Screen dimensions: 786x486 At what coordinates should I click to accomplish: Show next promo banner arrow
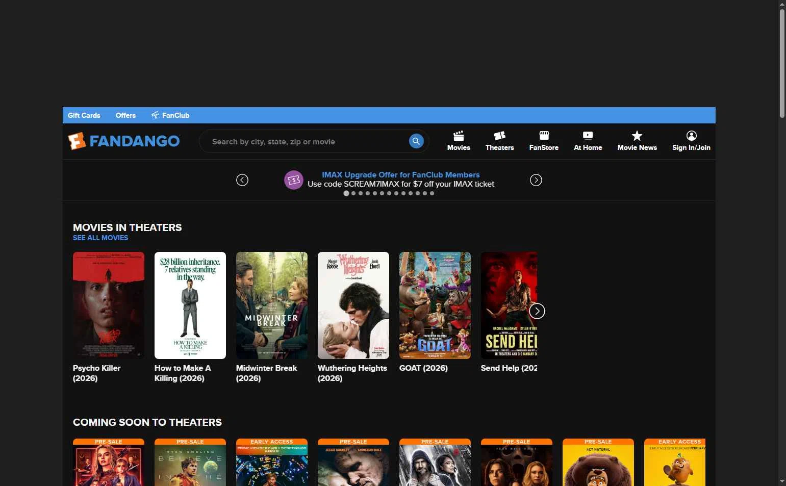(536, 180)
